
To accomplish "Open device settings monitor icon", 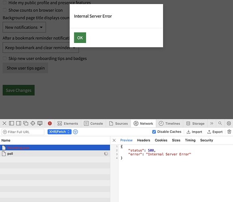I will click(40, 123).
